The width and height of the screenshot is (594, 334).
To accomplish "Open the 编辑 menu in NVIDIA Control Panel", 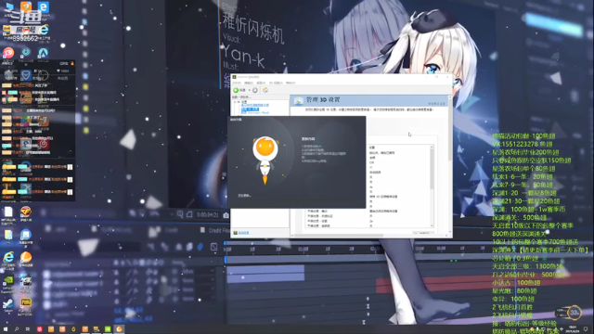I will coord(249,83).
